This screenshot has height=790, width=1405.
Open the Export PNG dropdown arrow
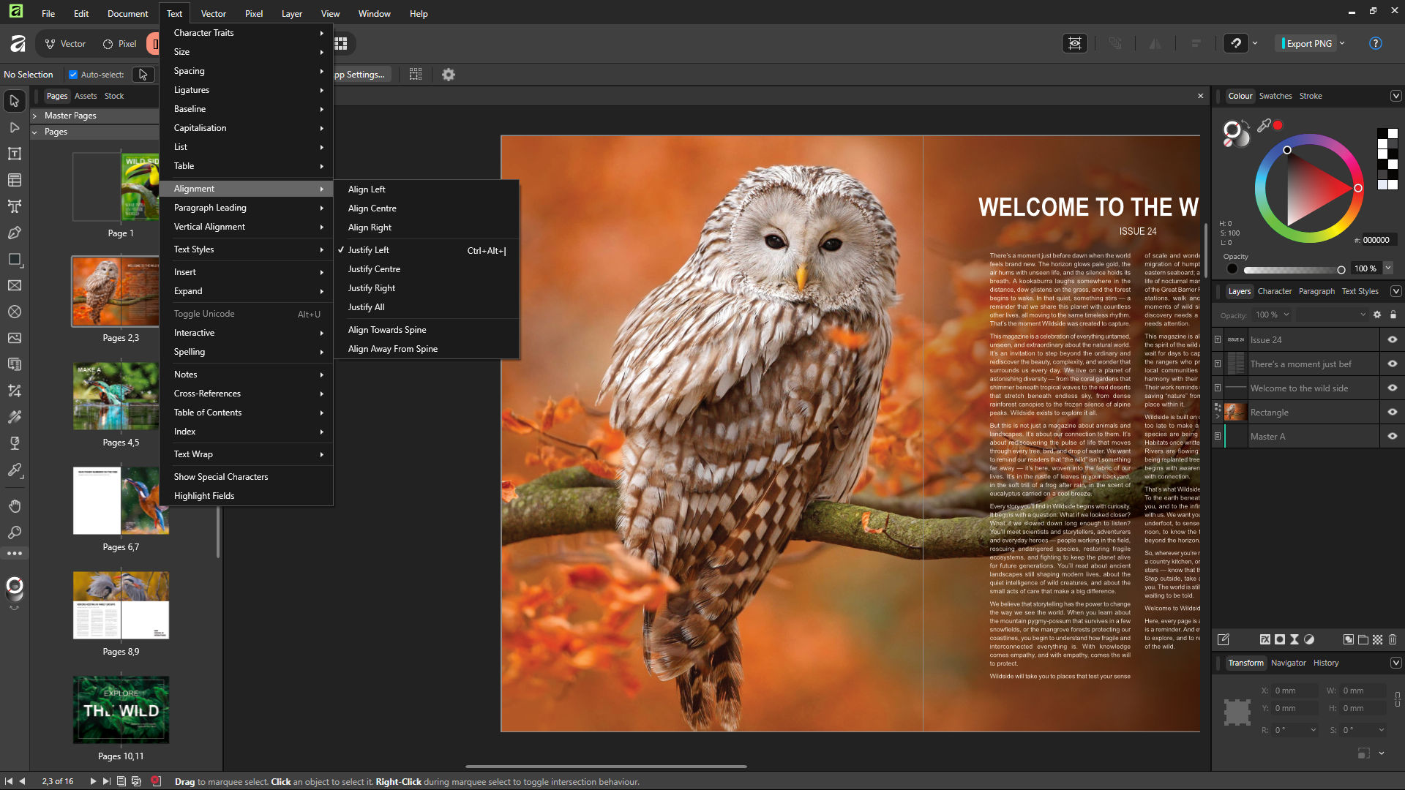[x=1344, y=43]
